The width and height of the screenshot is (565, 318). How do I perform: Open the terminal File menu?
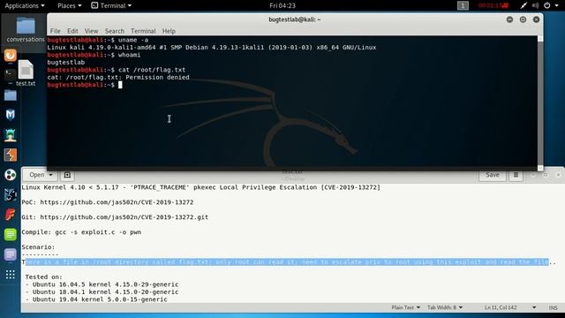(55, 31)
